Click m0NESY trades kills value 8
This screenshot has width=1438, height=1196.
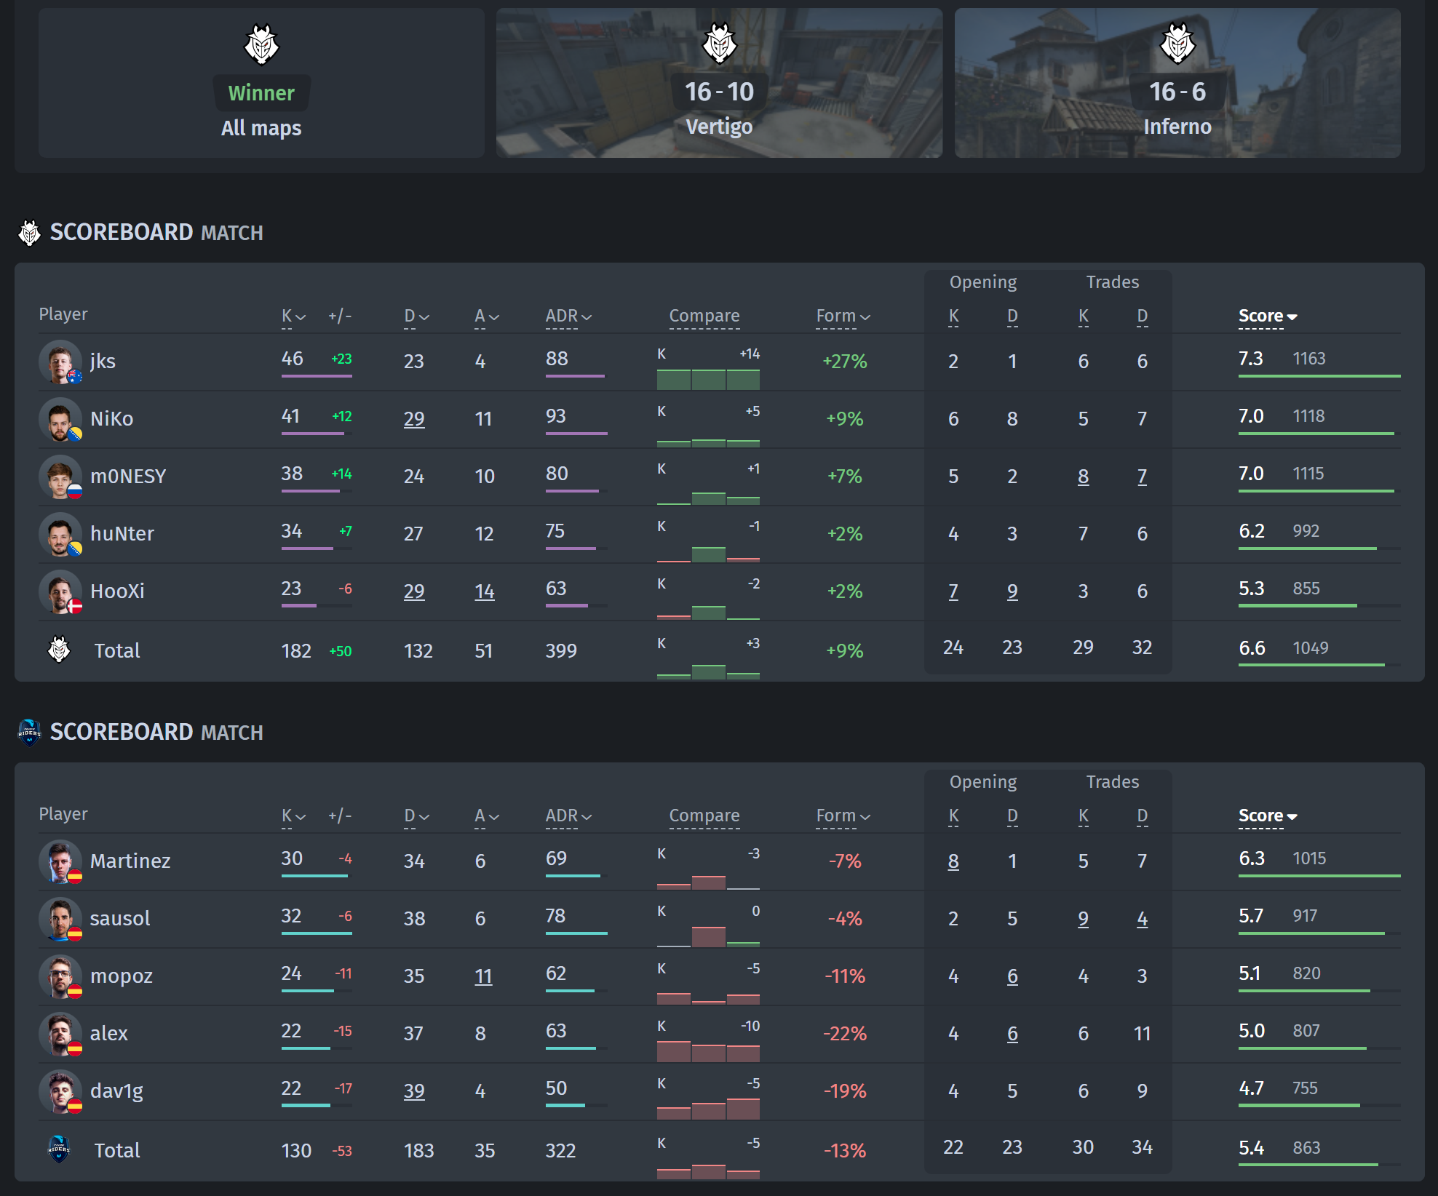click(x=1084, y=477)
